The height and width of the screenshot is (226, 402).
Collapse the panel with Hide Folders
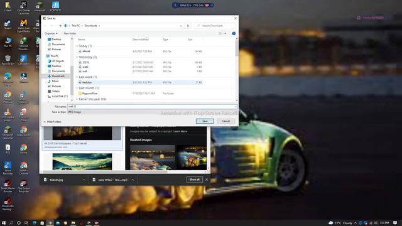click(x=52, y=122)
